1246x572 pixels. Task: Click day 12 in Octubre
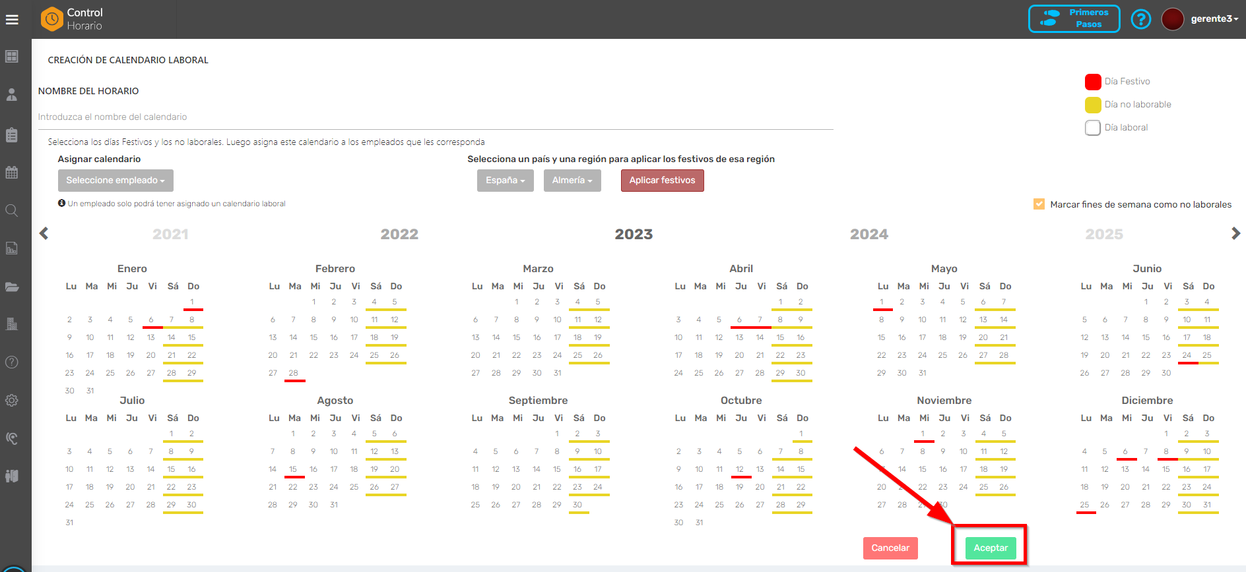740,469
